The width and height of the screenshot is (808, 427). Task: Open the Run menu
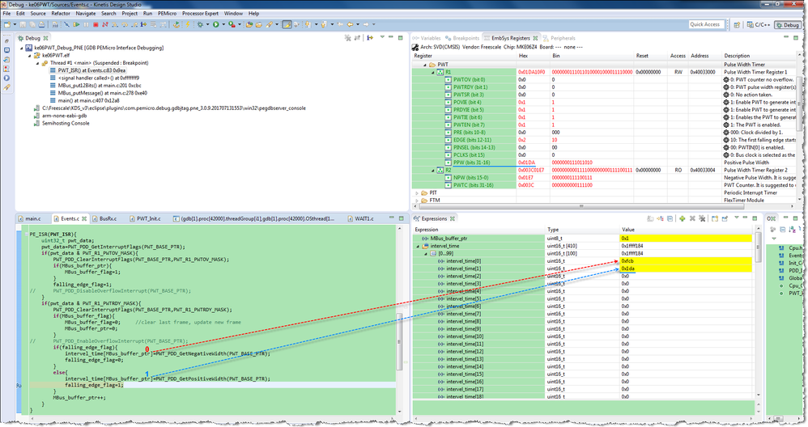[147, 14]
